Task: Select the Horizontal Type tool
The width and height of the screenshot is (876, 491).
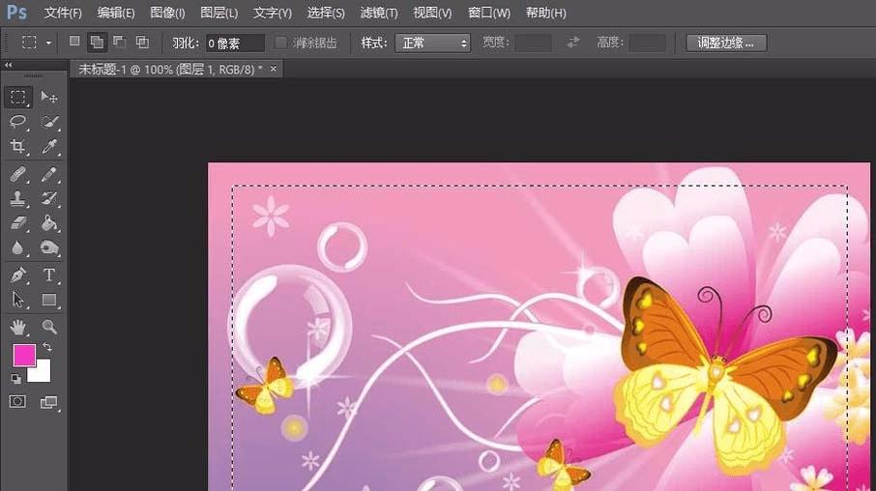Action: tap(49, 275)
